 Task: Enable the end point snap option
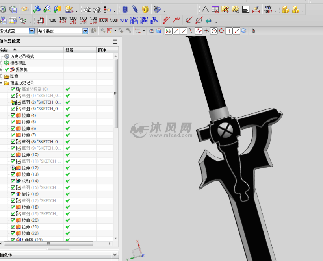[176, 31]
